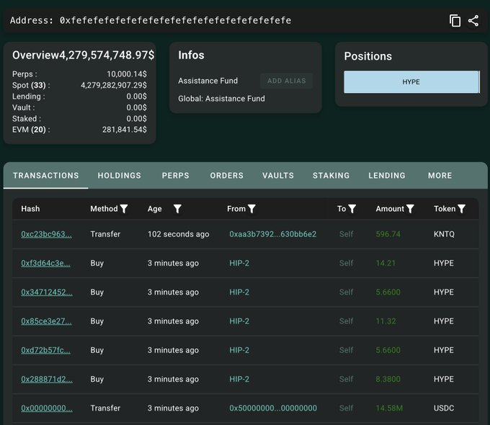
Task: Click HIP-2 in the 11.32 HYPE row
Action: (x=239, y=321)
